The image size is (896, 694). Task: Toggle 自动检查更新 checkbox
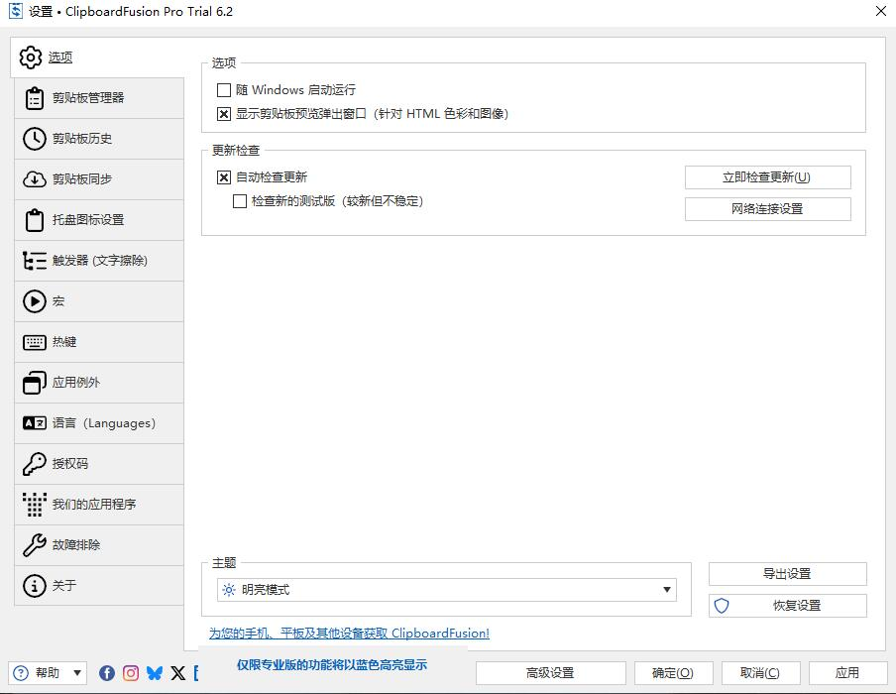click(x=224, y=177)
